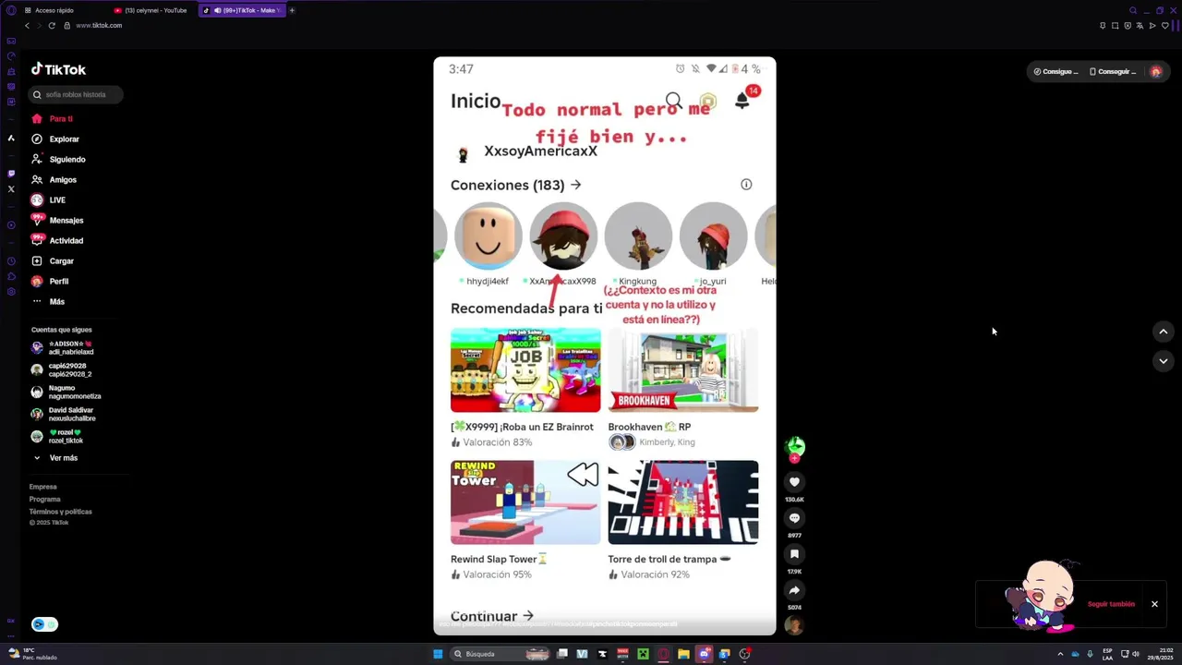Open Discord from the taskbar

(705, 654)
